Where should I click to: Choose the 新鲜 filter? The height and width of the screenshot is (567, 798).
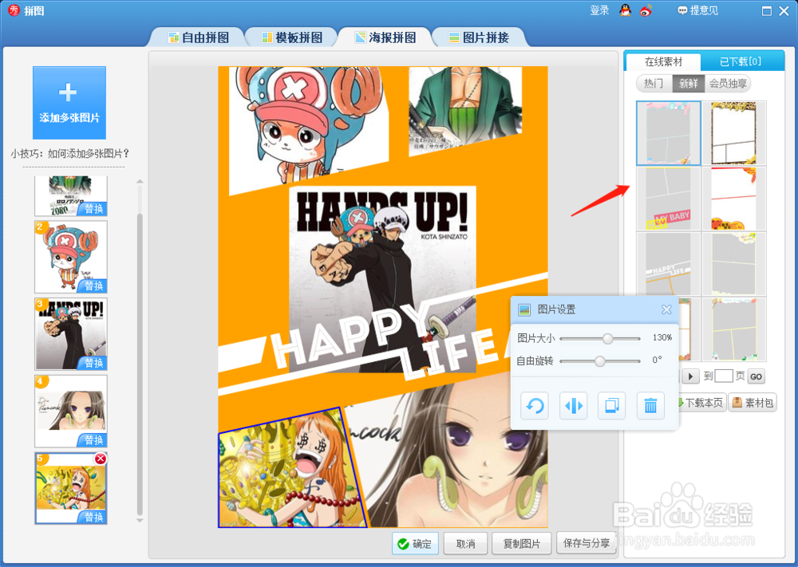point(688,84)
